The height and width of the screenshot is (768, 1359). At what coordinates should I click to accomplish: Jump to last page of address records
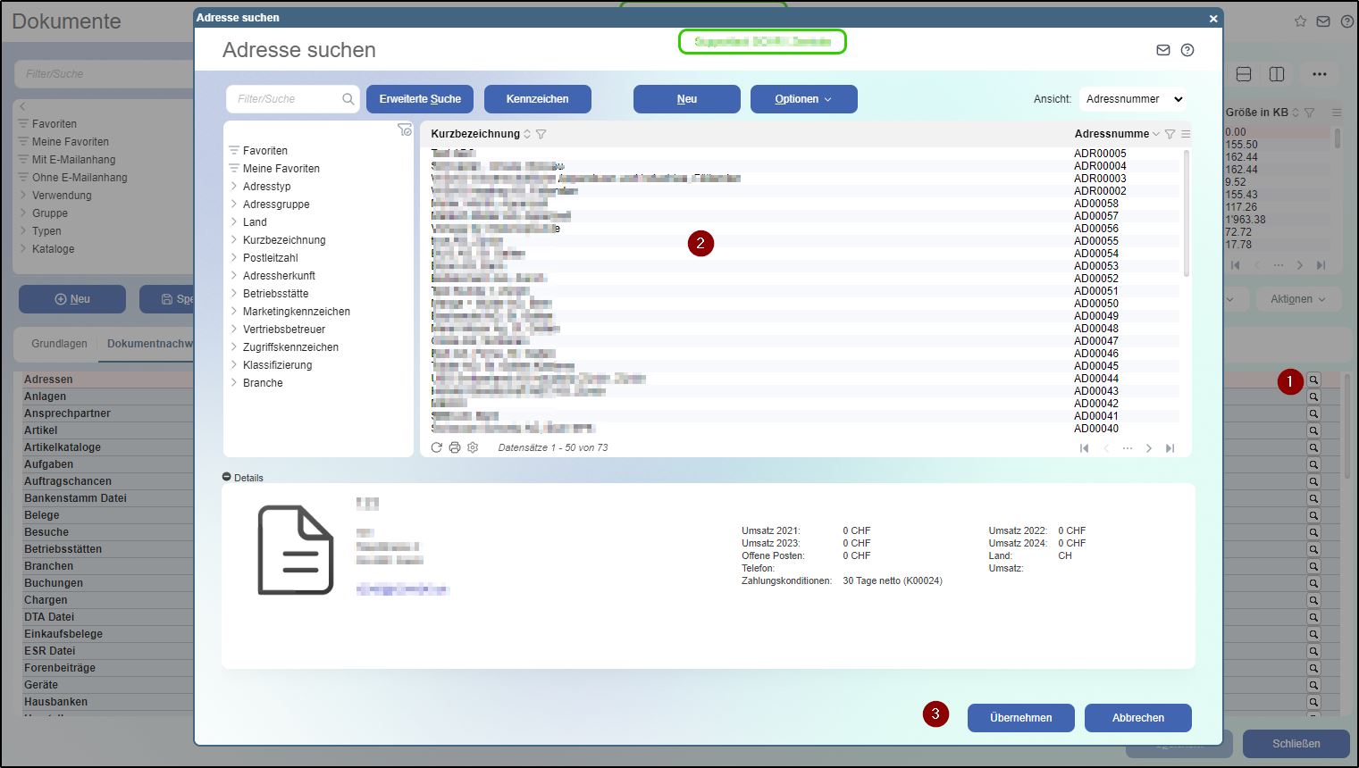pos(1170,448)
